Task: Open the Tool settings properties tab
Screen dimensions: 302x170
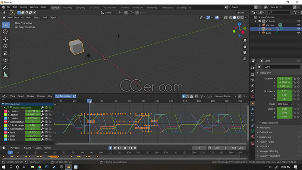Action: tap(253, 68)
